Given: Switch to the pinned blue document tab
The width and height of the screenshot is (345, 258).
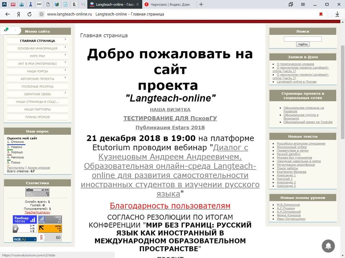Looking at the screenshot, I should coord(65,4).
